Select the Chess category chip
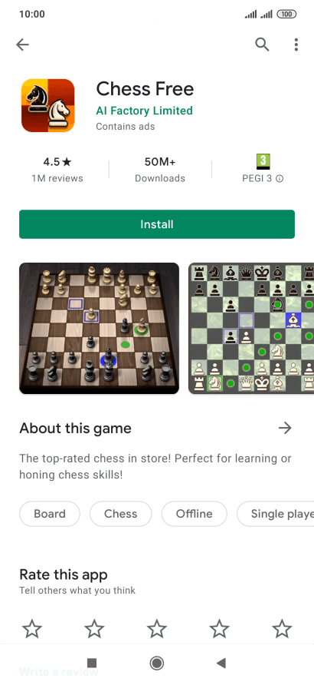 [x=120, y=514]
